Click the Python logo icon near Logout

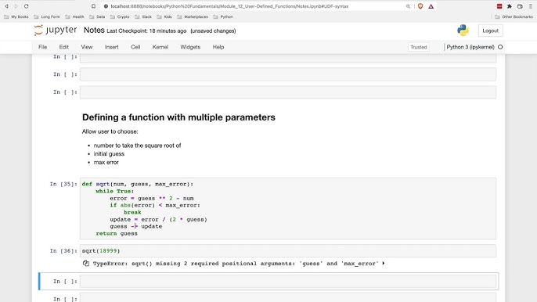pos(463,31)
